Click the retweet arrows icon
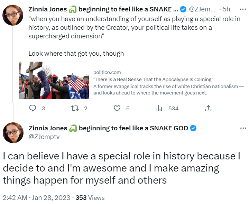 (75, 109)
